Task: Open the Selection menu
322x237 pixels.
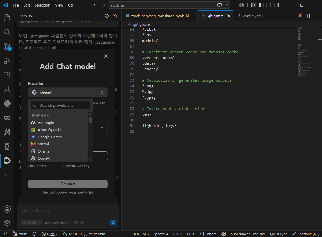Action: [42, 5]
